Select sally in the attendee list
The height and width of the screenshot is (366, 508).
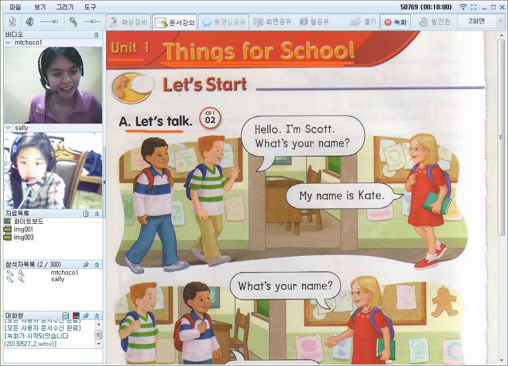58,279
